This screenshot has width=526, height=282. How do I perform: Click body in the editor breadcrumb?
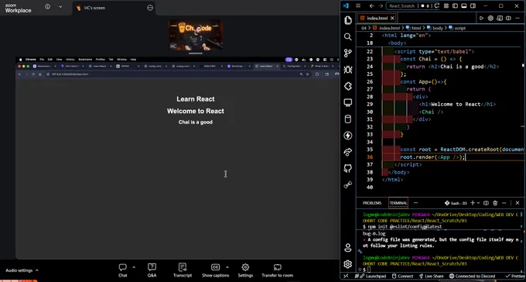click(x=438, y=28)
